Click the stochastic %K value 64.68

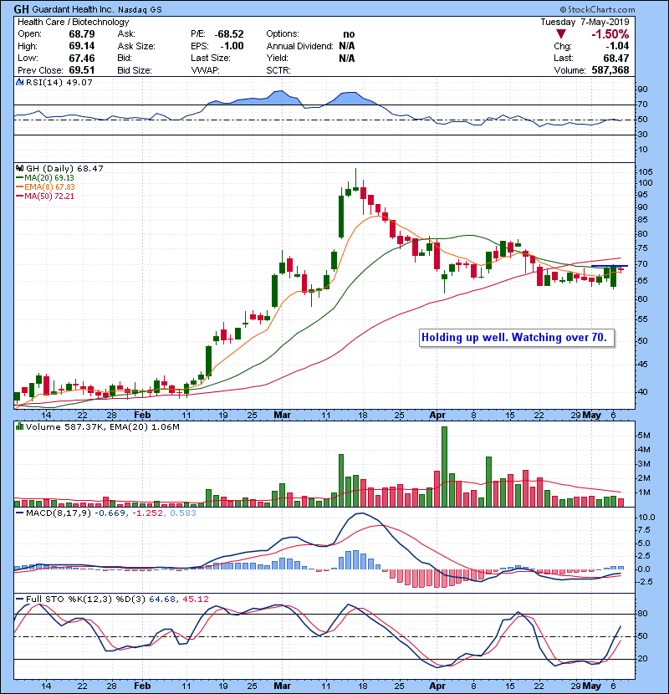(161, 600)
